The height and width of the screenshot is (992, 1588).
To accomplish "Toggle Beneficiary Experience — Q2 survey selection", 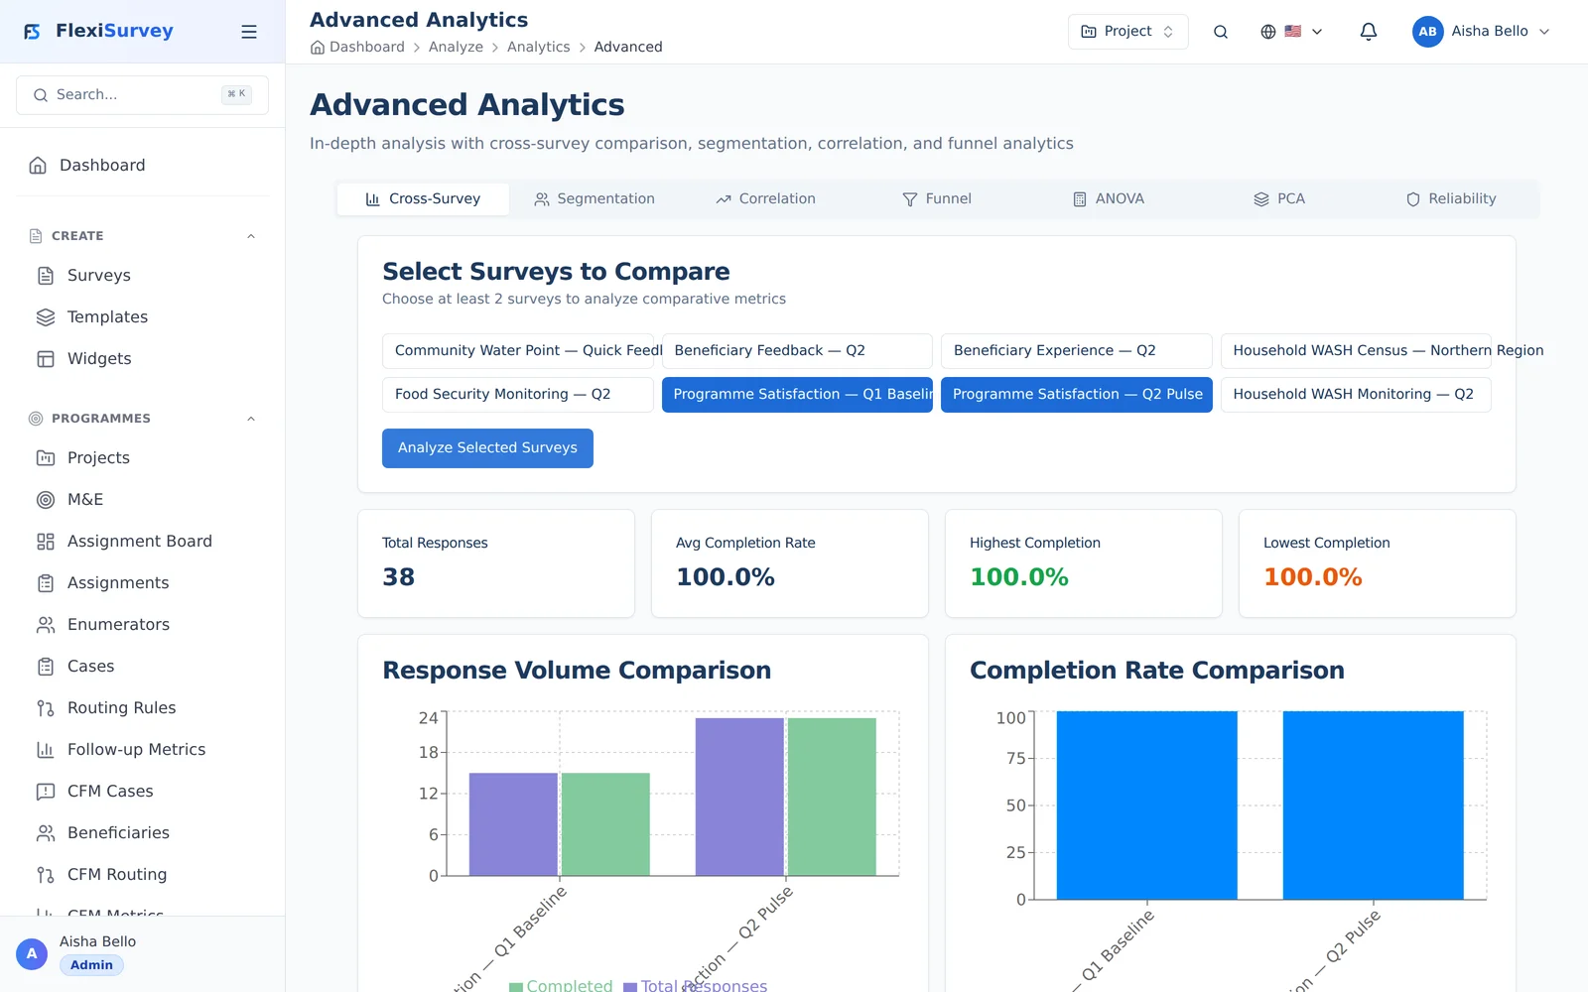I will [1077, 351].
